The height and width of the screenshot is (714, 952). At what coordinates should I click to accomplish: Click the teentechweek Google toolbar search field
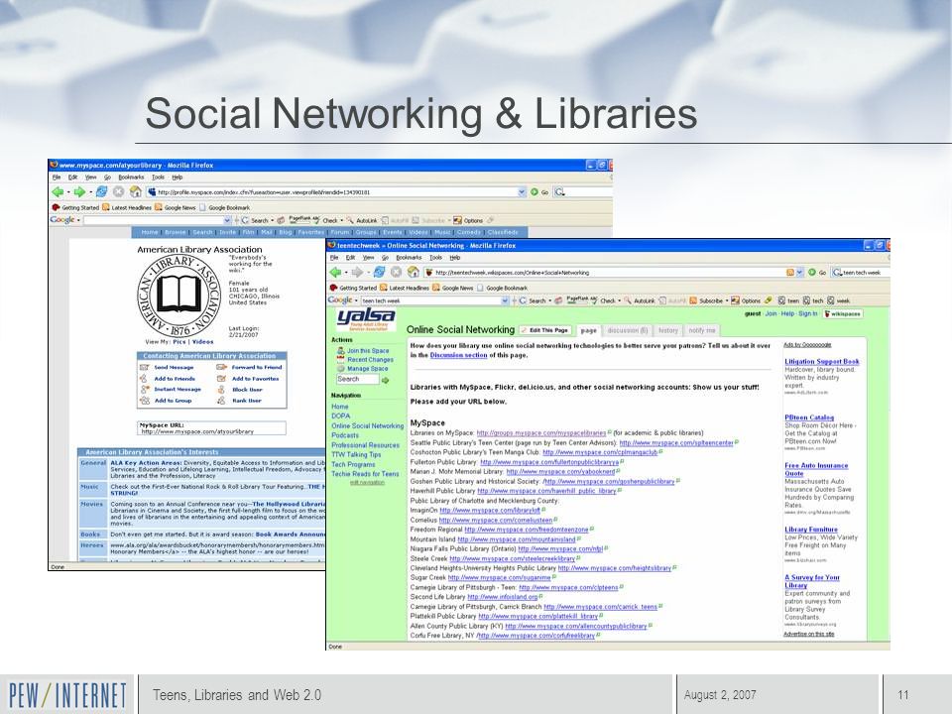(430, 300)
